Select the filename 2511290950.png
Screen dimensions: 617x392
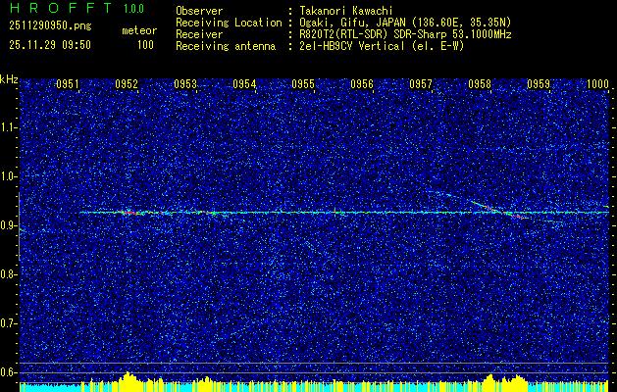click(x=50, y=26)
